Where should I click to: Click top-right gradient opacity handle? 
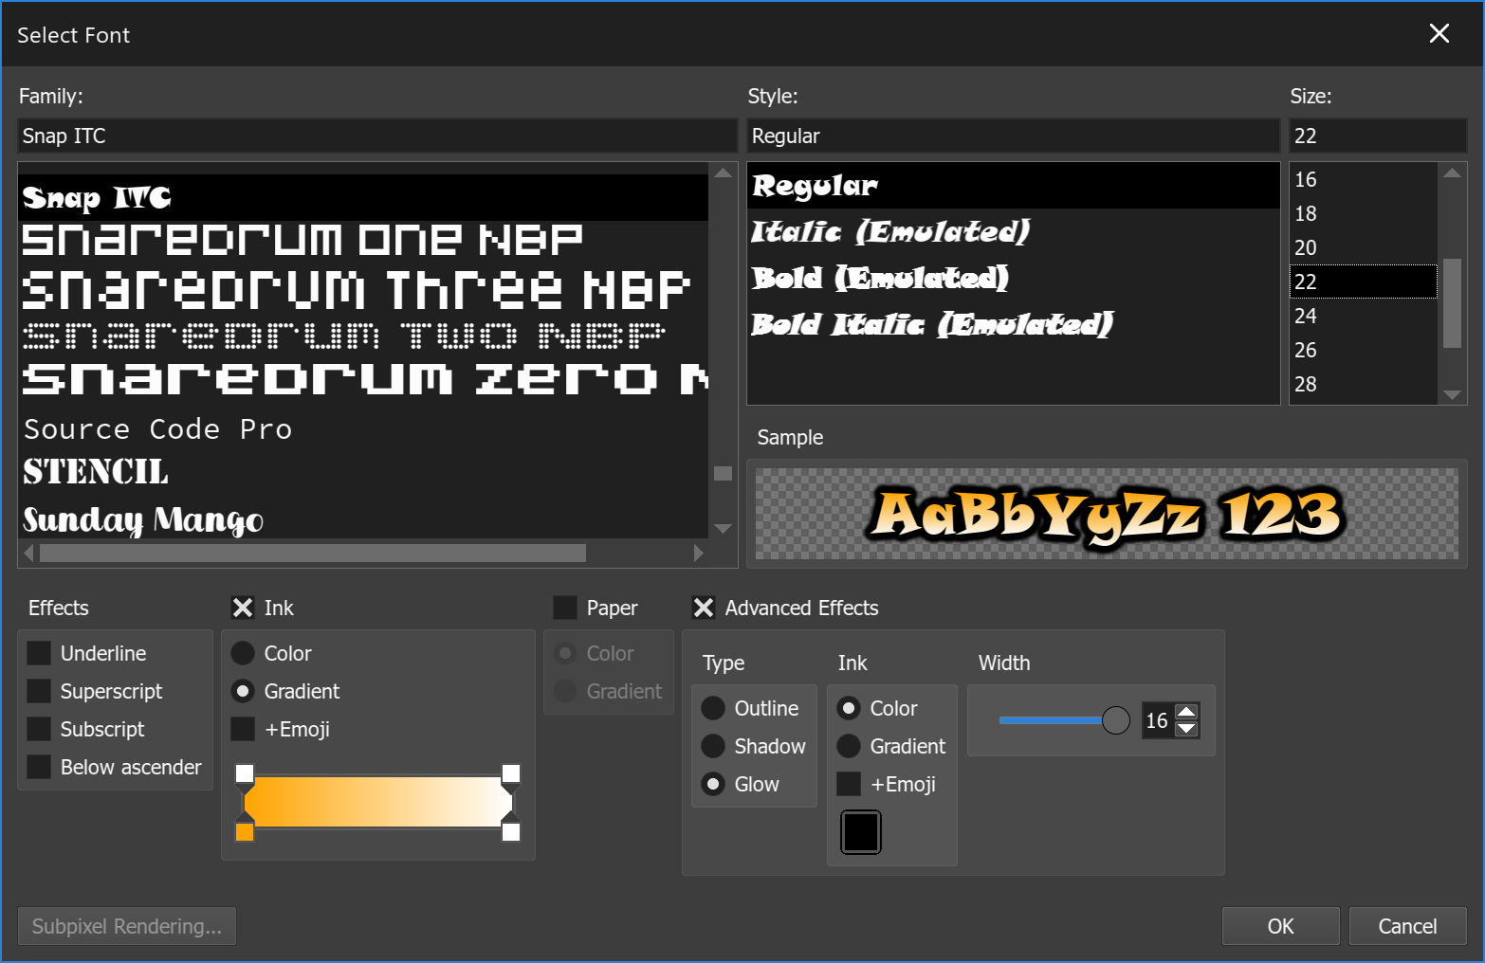[x=511, y=773]
